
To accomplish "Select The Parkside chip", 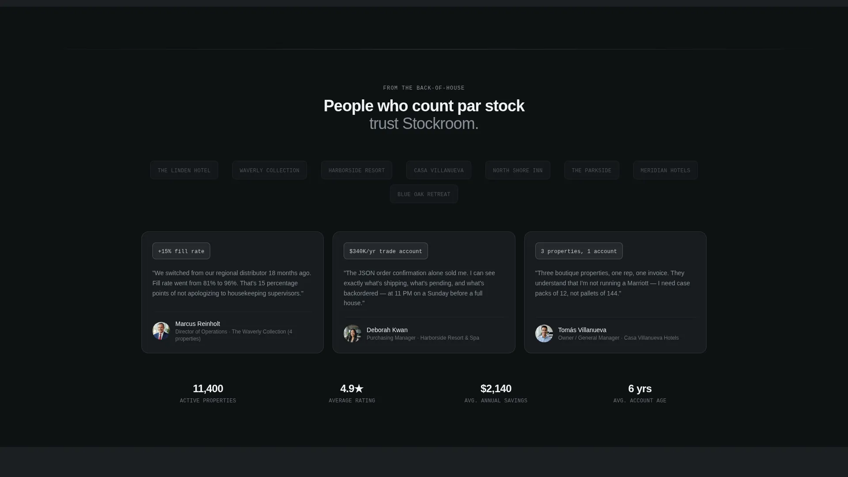I will coord(591,170).
